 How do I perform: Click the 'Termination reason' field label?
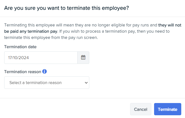(23, 72)
